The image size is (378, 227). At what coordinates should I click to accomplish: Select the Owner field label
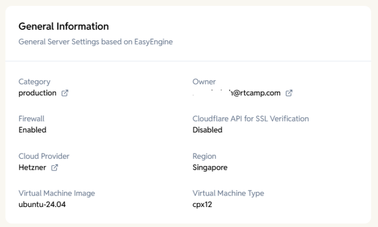(204, 82)
